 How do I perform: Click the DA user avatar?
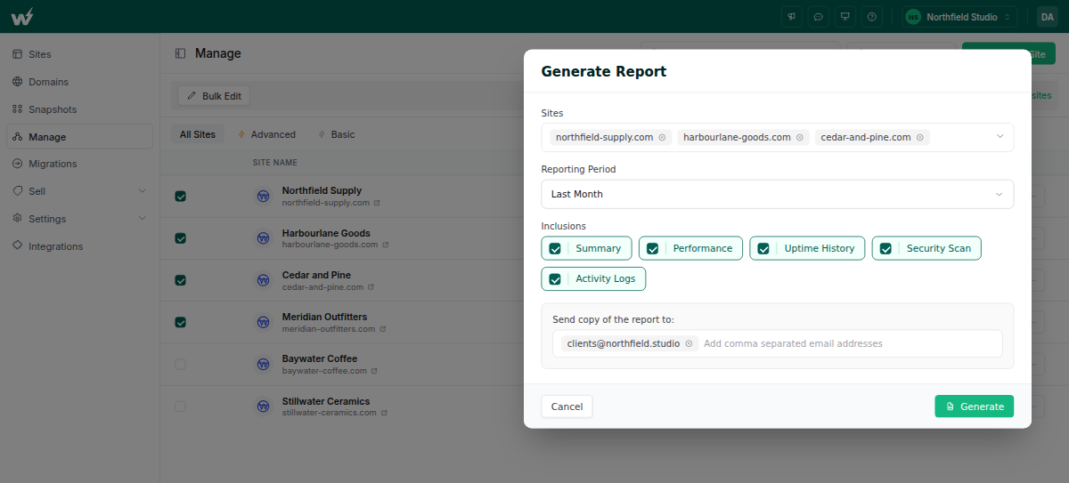point(1048,16)
